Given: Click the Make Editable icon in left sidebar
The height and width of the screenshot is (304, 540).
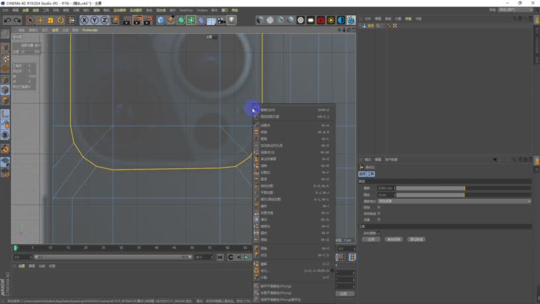Looking at the screenshot, I should (5, 34).
